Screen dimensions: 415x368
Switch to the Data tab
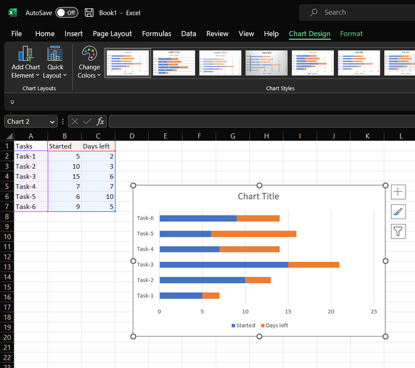189,33
